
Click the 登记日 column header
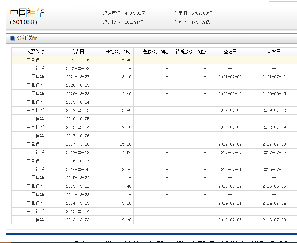[x=230, y=52]
